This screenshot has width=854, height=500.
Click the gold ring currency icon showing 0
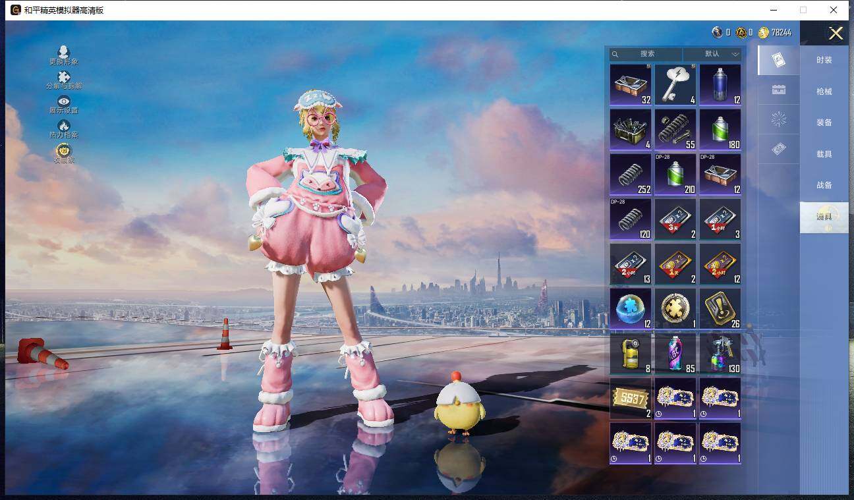click(741, 32)
